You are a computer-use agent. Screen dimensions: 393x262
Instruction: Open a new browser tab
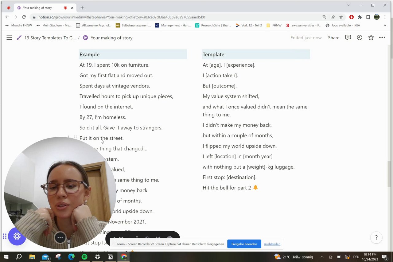pyautogui.click(x=82, y=8)
